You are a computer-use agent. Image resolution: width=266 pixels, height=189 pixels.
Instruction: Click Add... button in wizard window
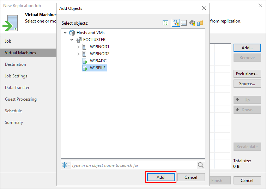point(247,48)
